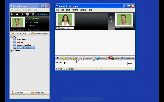The image size is (164, 102).
Task: Open the Browse Rooms link
Action: point(41,33)
